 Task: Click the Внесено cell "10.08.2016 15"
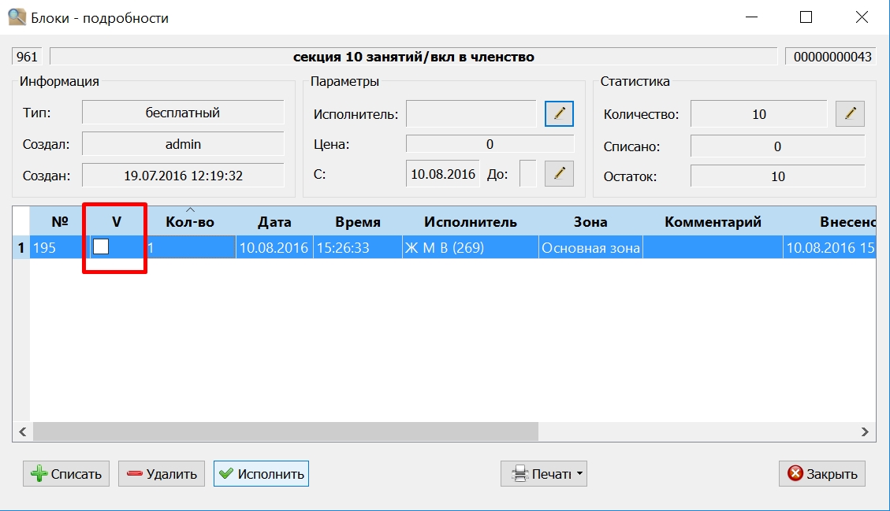coord(830,248)
